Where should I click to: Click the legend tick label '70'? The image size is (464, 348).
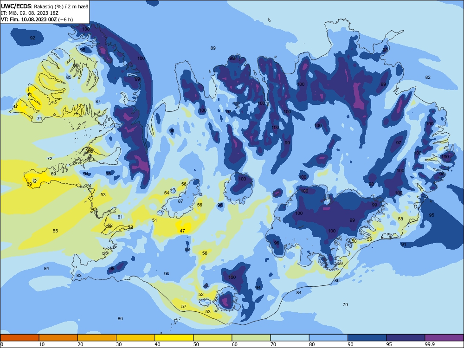click(273, 344)
